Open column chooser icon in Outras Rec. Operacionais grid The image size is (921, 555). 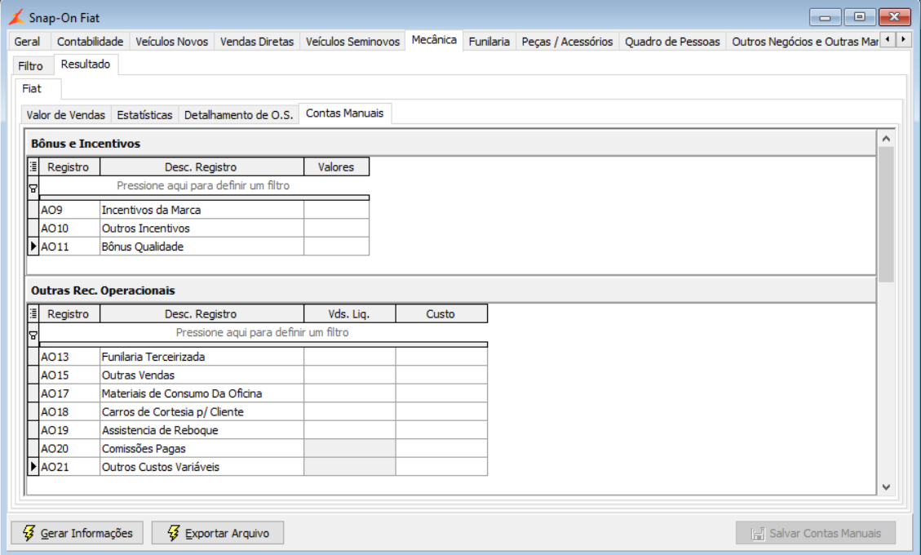tap(33, 313)
